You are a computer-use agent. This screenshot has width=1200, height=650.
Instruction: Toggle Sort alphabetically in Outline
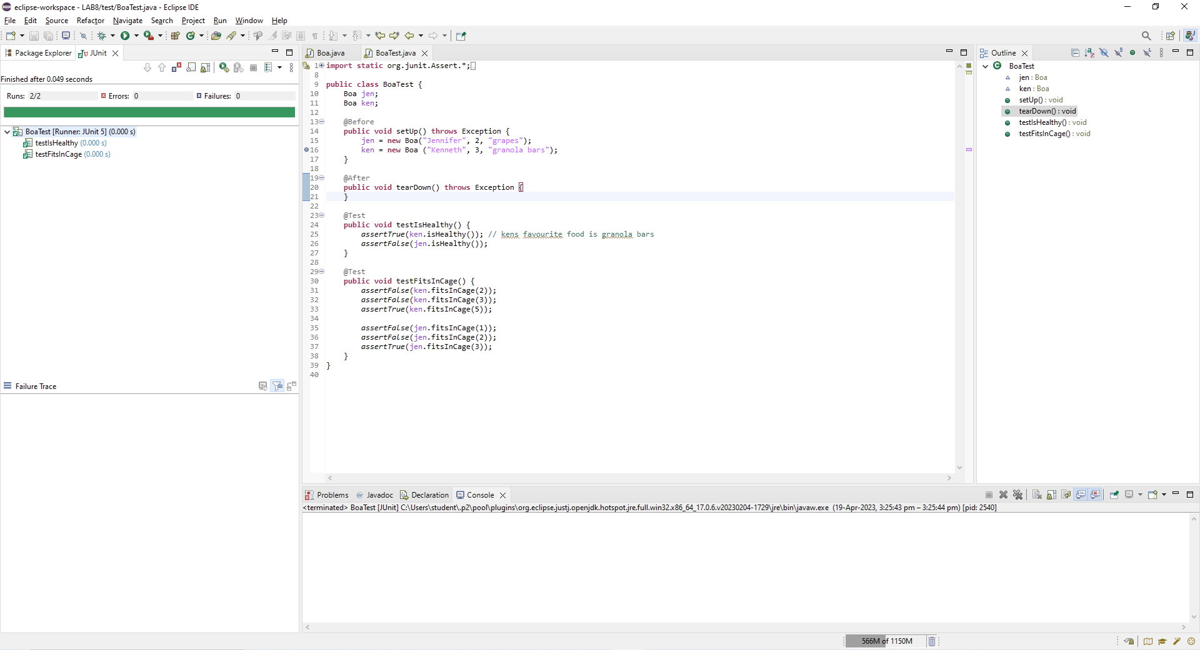point(1089,53)
